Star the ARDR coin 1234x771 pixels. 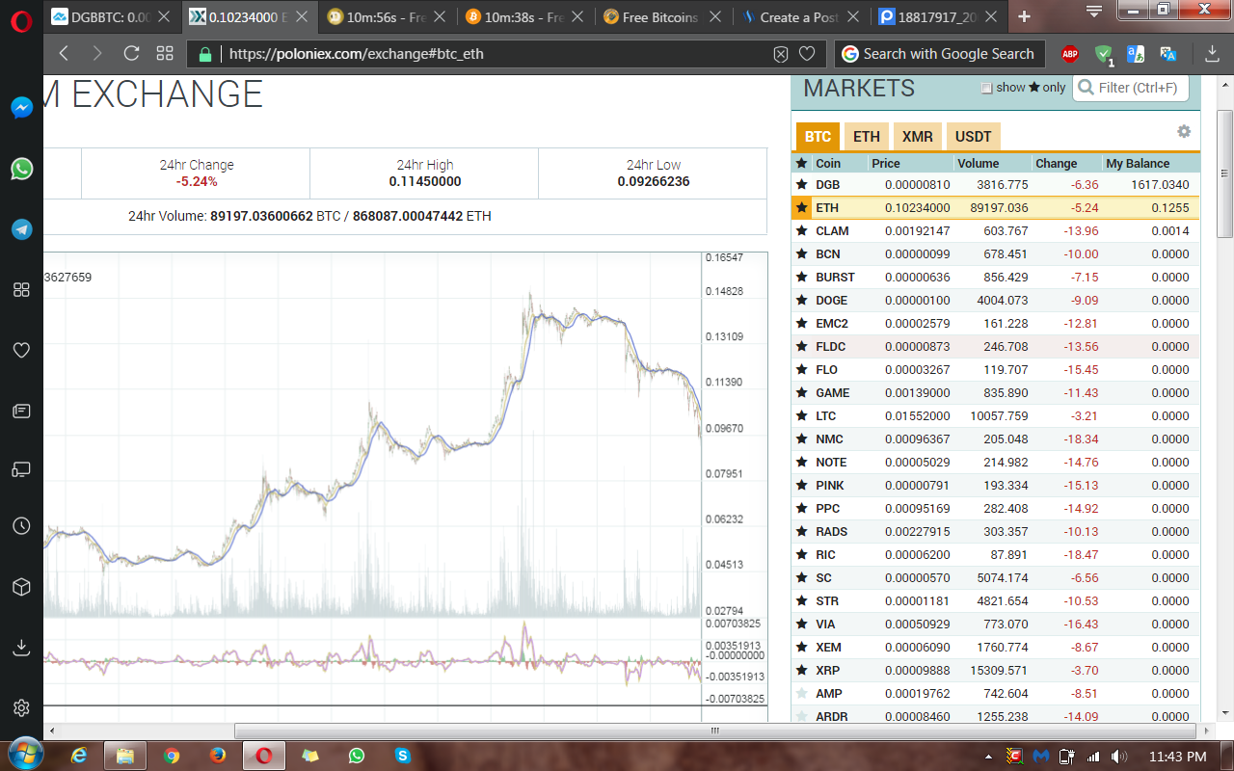click(801, 716)
